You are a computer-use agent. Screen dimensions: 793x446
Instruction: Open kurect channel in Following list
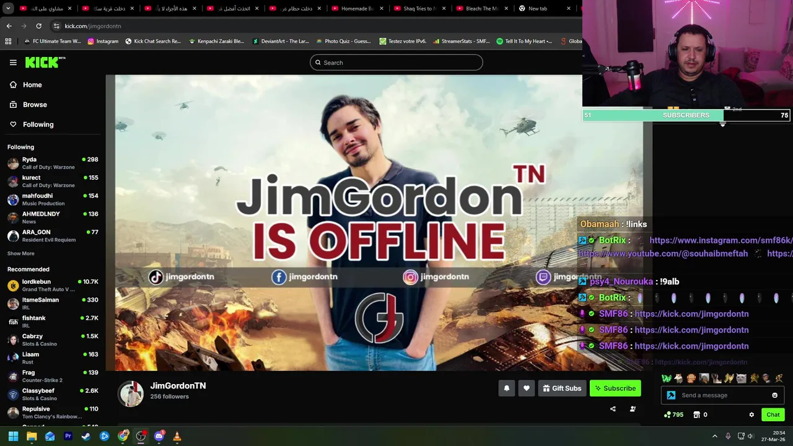(x=52, y=181)
